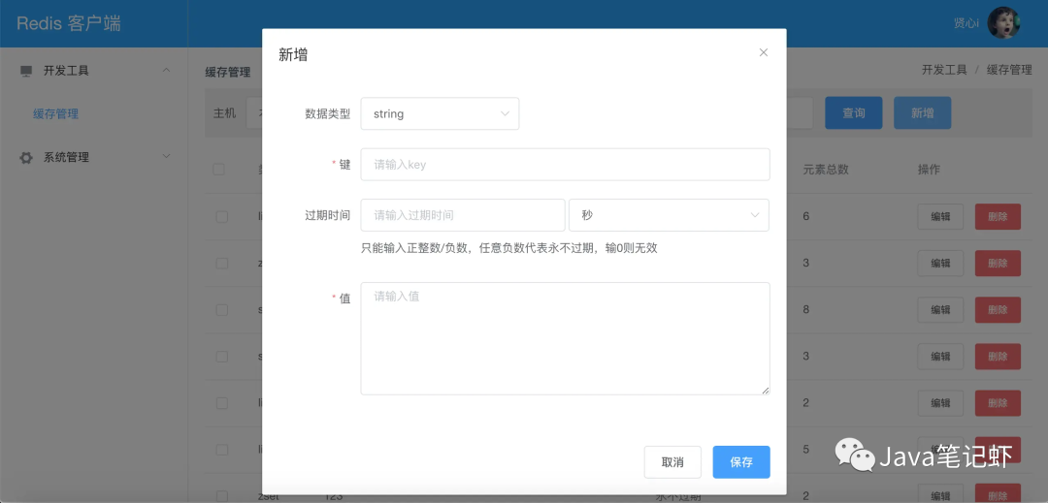Click 缓存管理 in the breadcrumb
The height and width of the screenshot is (503, 1048).
point(1009,70)
